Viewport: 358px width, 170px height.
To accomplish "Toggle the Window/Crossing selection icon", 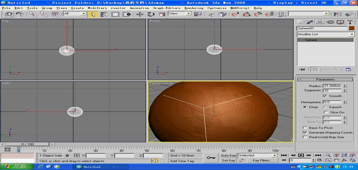I will [127, 14].
